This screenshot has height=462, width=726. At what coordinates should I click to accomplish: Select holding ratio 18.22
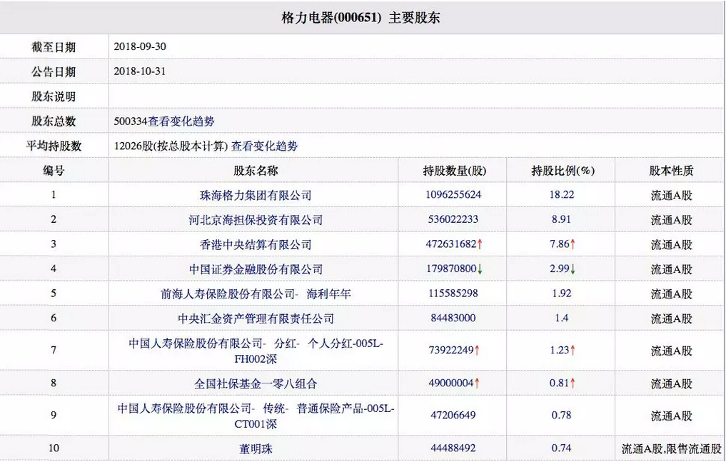tap(562, 194)
